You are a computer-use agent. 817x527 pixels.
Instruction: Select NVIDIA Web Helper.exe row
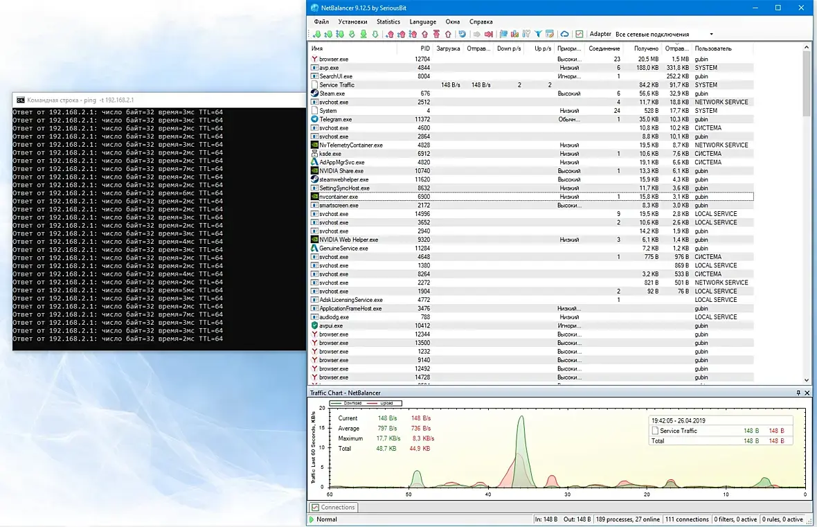click(532, 240)
